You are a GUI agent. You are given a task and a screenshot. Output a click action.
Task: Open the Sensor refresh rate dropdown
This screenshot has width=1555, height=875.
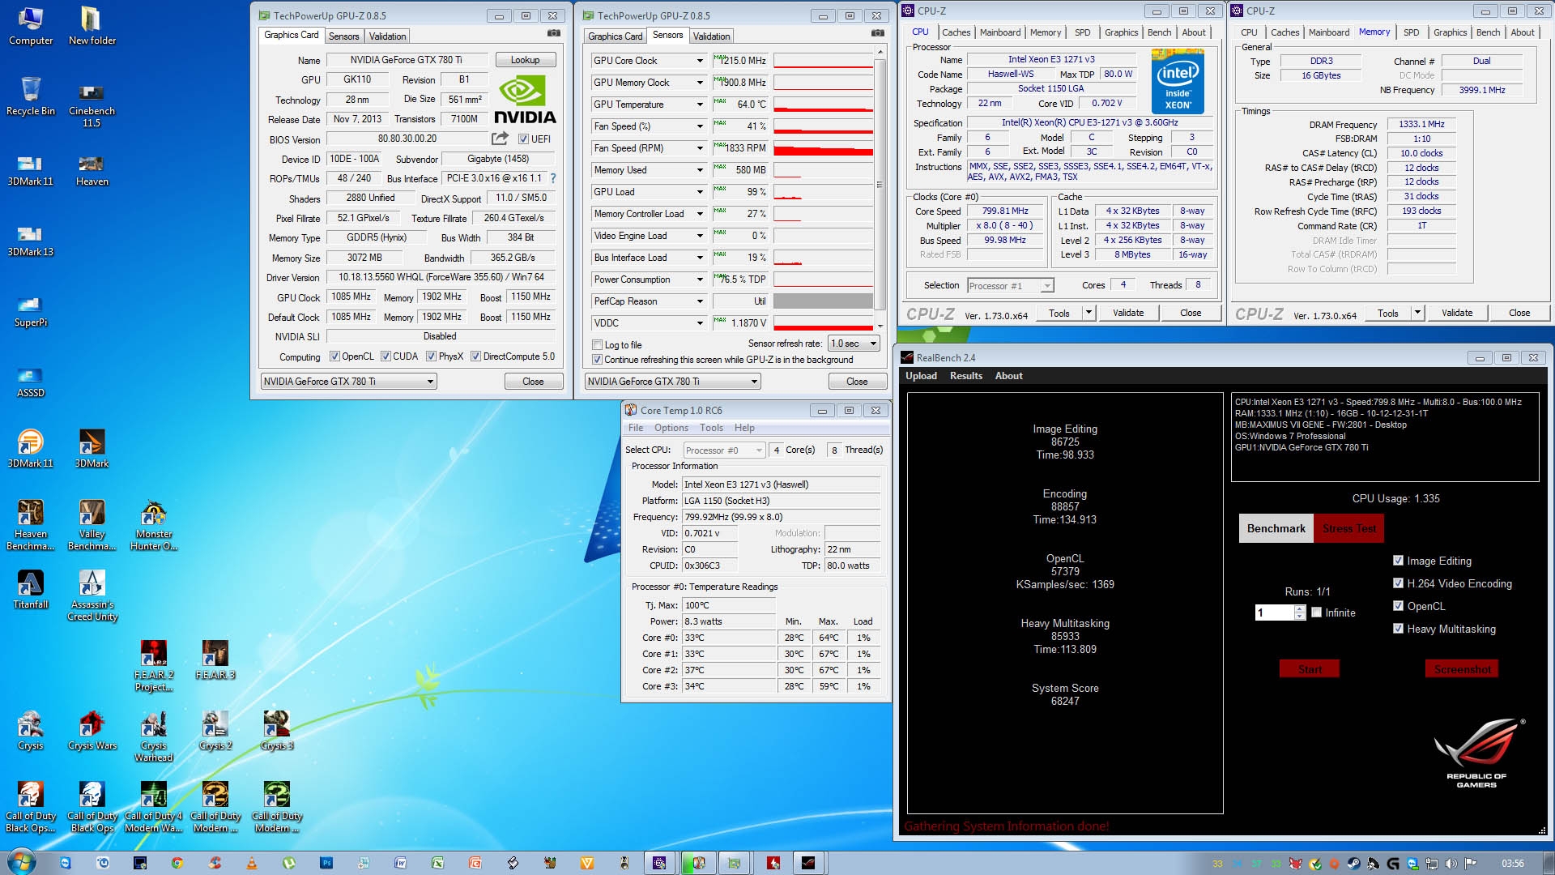click(854, 344)
